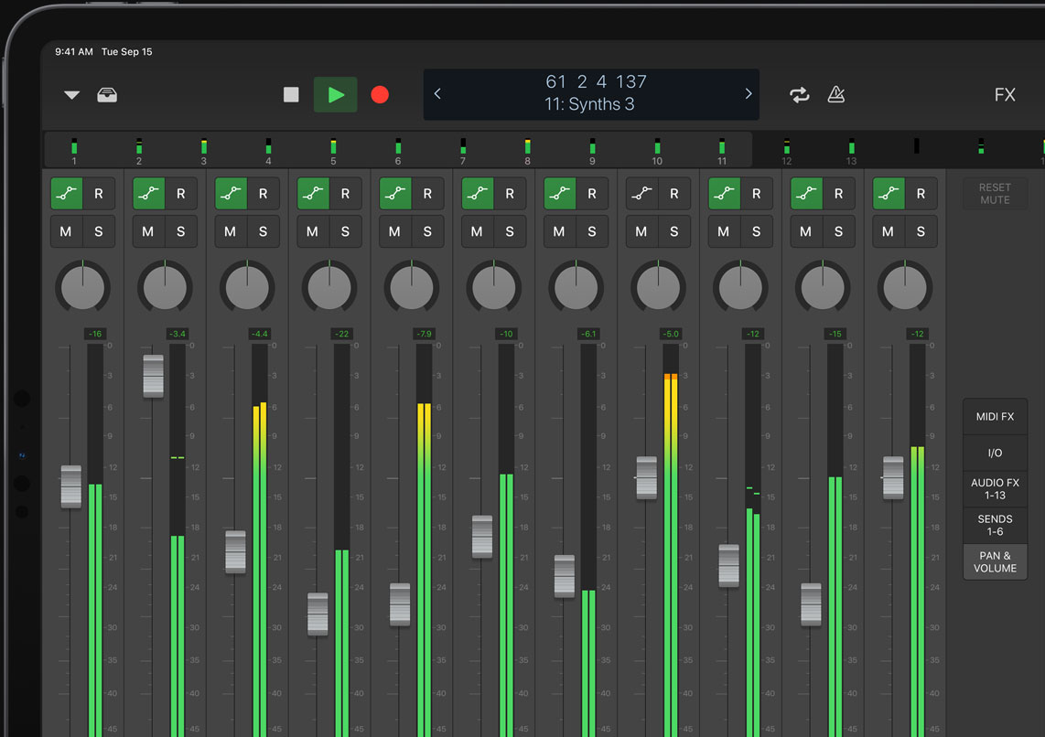Select track 8 meter in the overview strip

[x=527, y=151]
